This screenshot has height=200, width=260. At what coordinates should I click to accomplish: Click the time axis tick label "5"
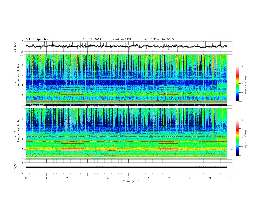coord(128,178)
